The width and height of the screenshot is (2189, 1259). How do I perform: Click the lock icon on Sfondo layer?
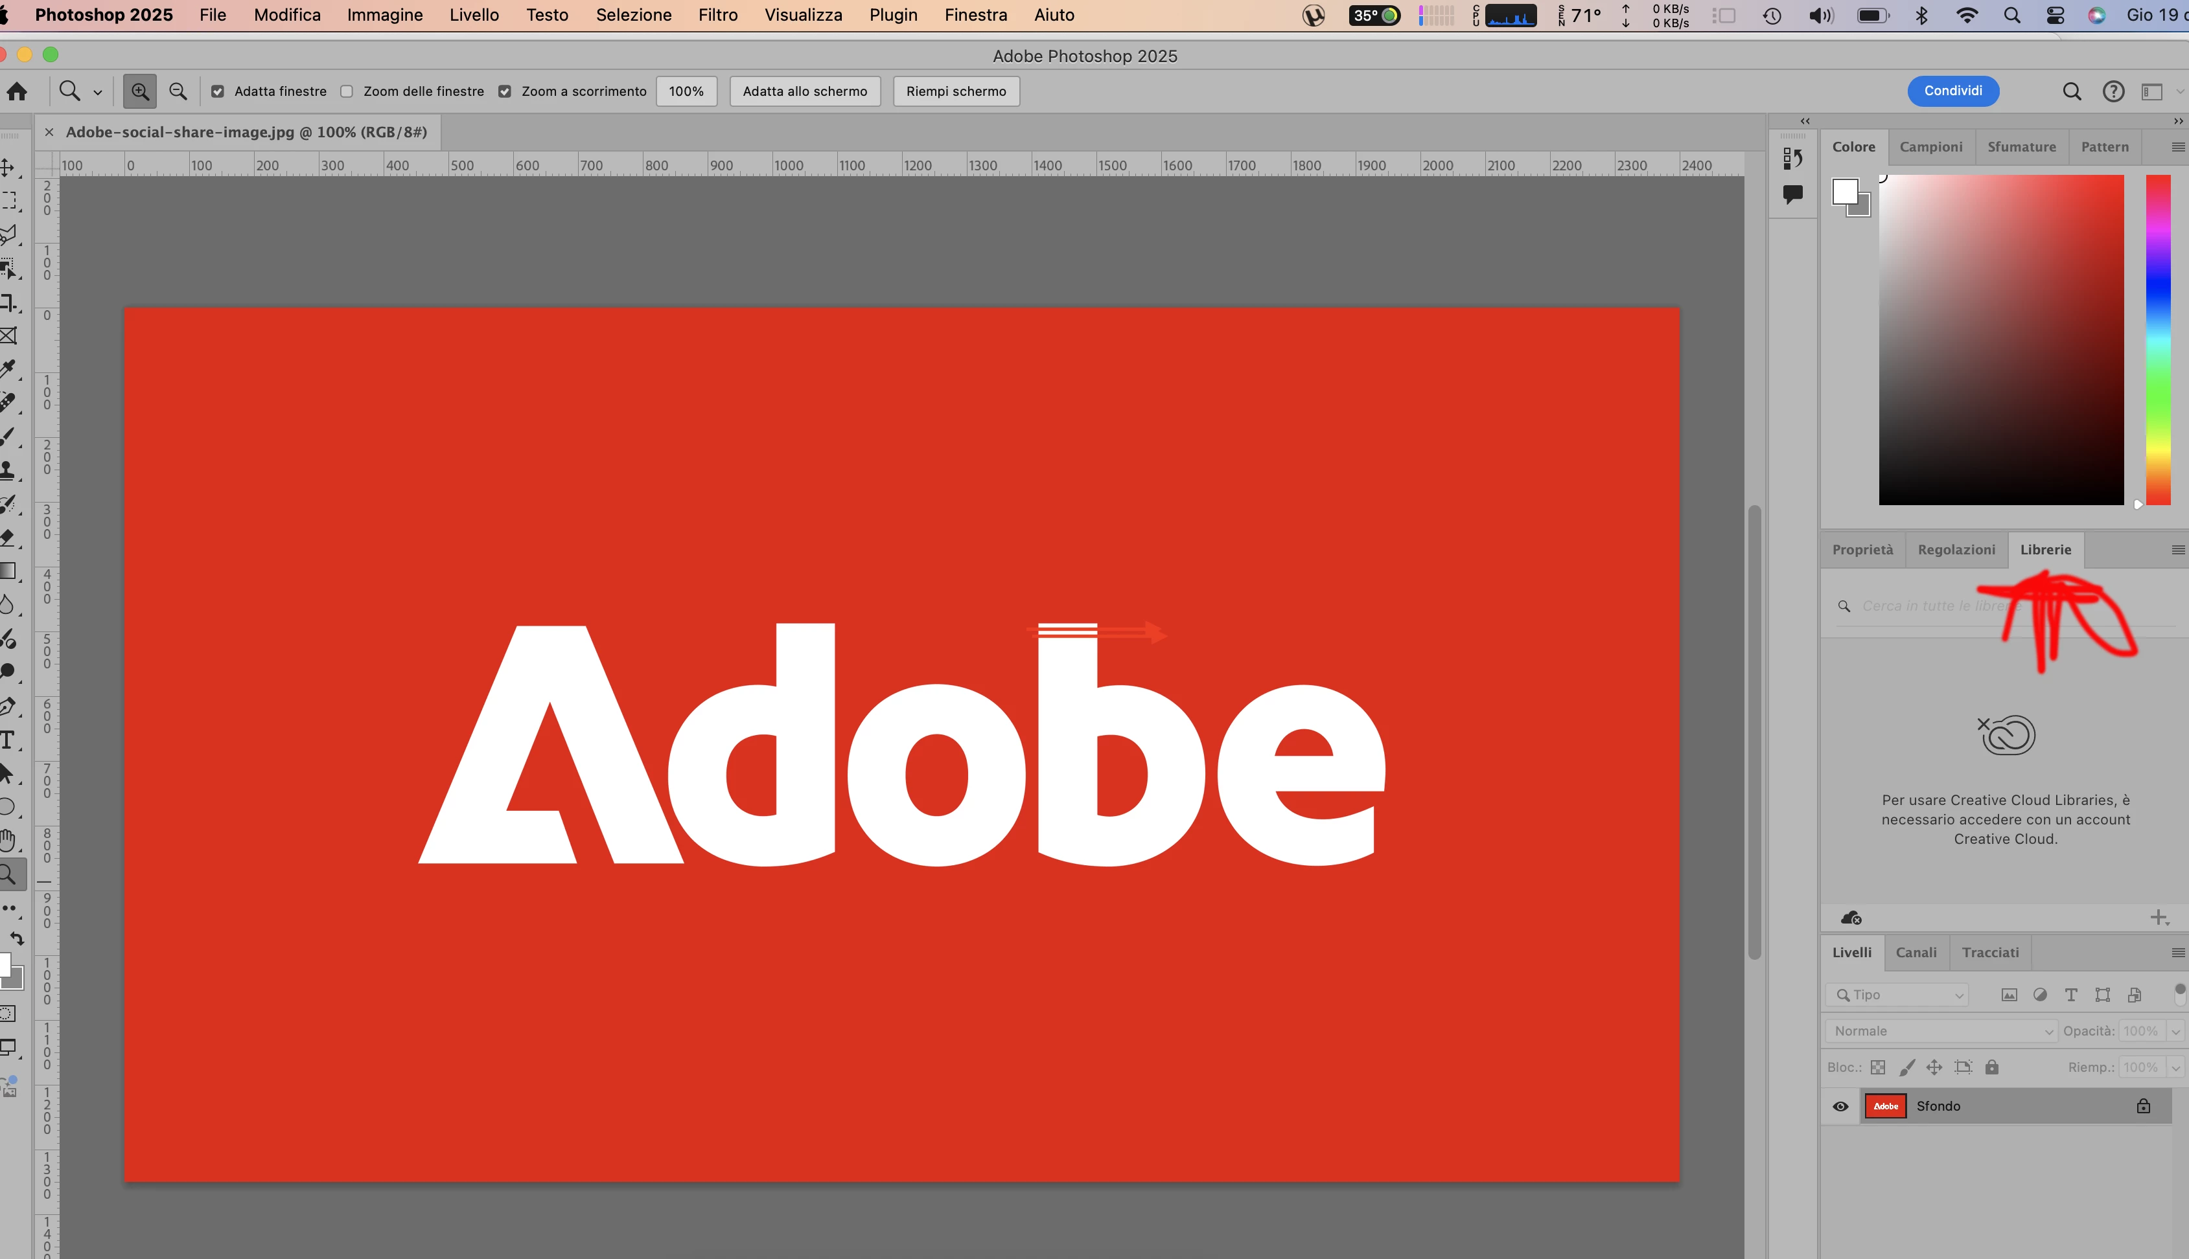click(x=2143, y=1106)
